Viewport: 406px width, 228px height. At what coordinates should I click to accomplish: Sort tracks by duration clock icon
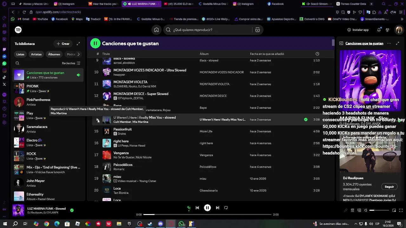pos(317,54)
